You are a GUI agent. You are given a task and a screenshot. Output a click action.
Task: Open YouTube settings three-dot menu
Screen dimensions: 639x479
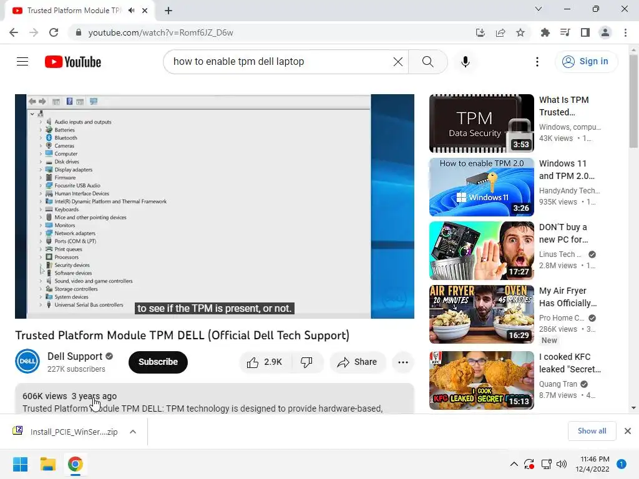click(x=537, y=62)
